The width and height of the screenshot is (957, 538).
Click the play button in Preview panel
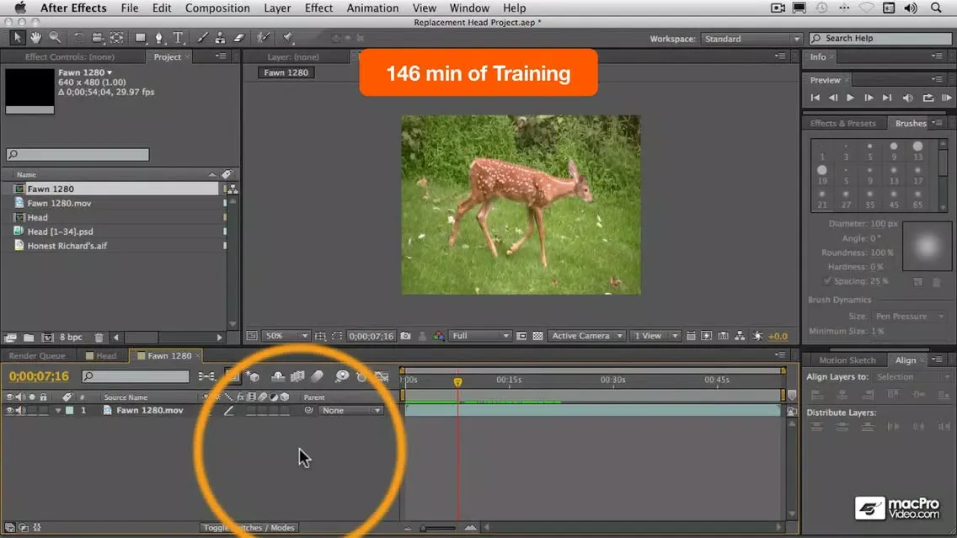pos(850,98)
